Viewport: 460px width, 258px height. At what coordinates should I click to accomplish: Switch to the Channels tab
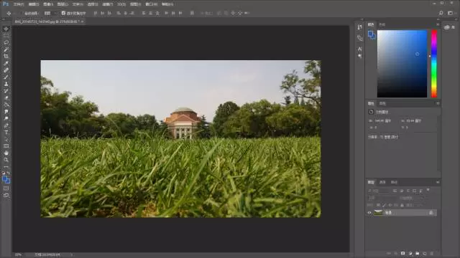(382, 182)
